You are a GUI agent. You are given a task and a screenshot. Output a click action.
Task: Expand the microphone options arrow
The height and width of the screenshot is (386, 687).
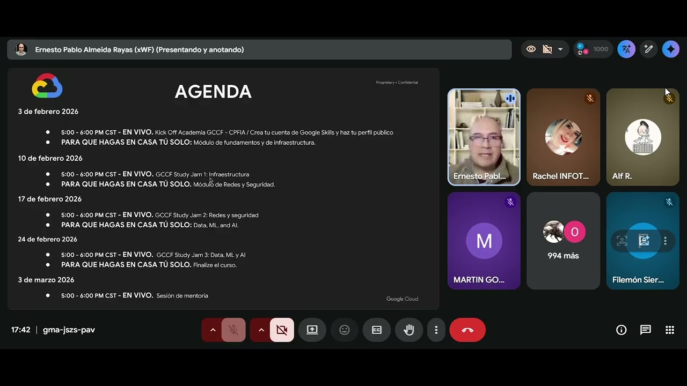pos(213,330)
